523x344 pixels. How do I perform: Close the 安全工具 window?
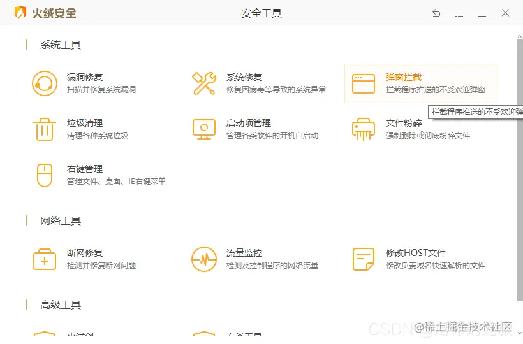[x=505, y=13]
